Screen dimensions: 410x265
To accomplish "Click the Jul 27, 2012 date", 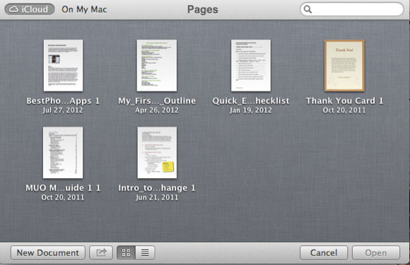I will (x=63, y=110).
